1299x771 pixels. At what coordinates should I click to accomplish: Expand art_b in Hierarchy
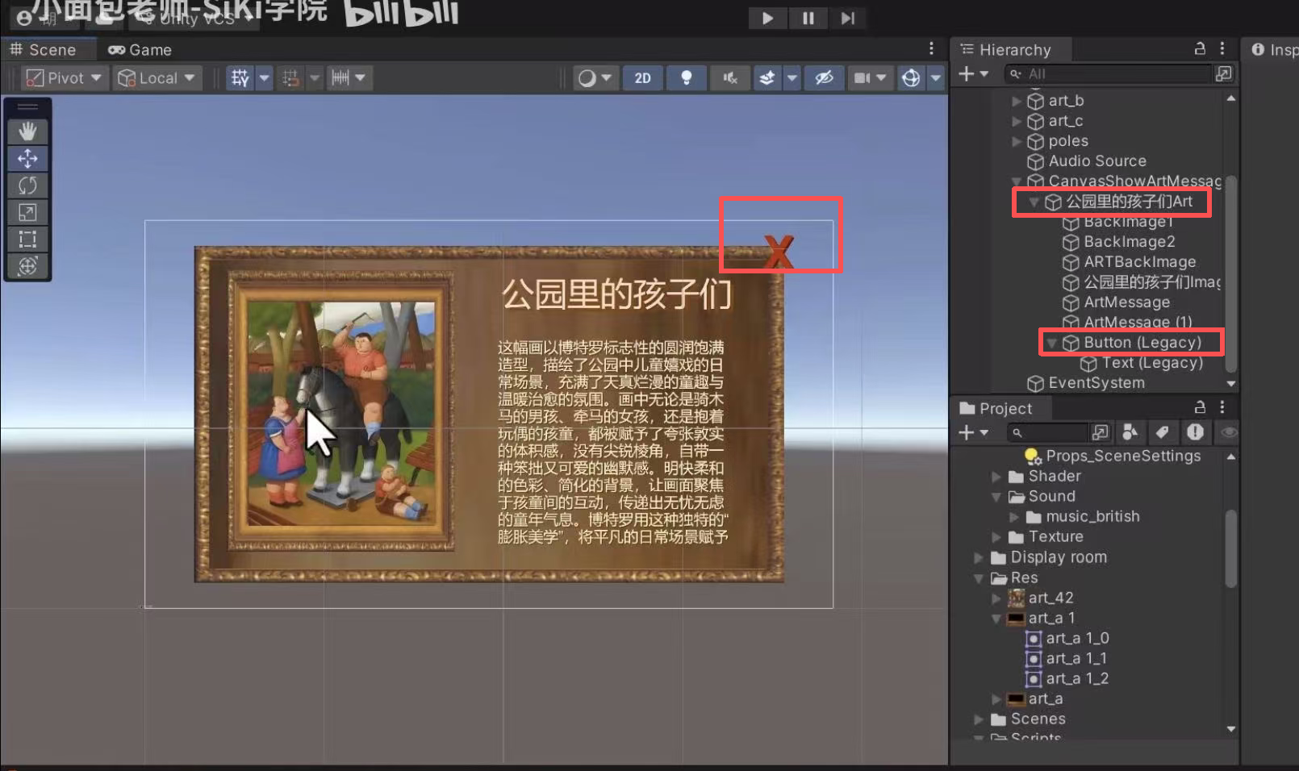[x=1017, y=101]
